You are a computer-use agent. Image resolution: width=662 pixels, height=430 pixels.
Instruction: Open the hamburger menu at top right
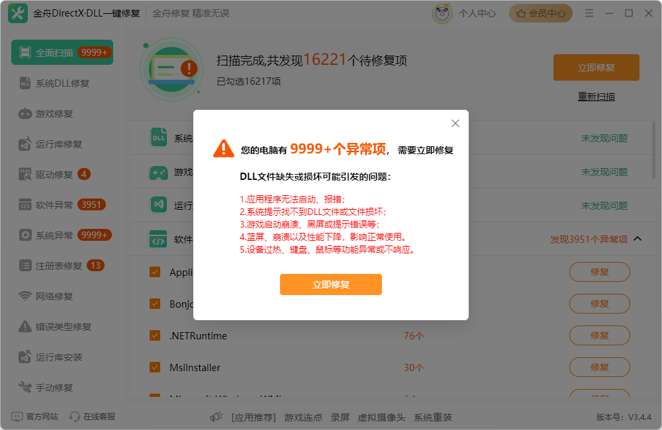[x=589, y=12]
